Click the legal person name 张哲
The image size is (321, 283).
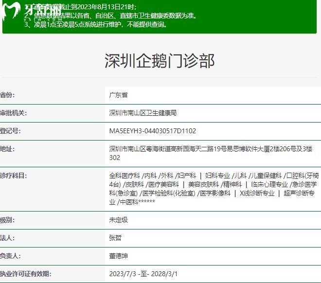tap(115, 238)
